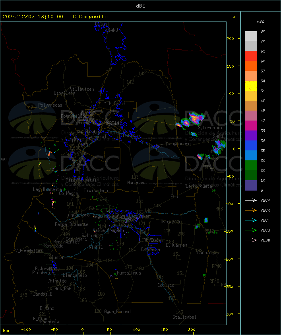Click the VBBB legend label
The height and width of the screenshot is (335, 281).
(x=265, y=240)
